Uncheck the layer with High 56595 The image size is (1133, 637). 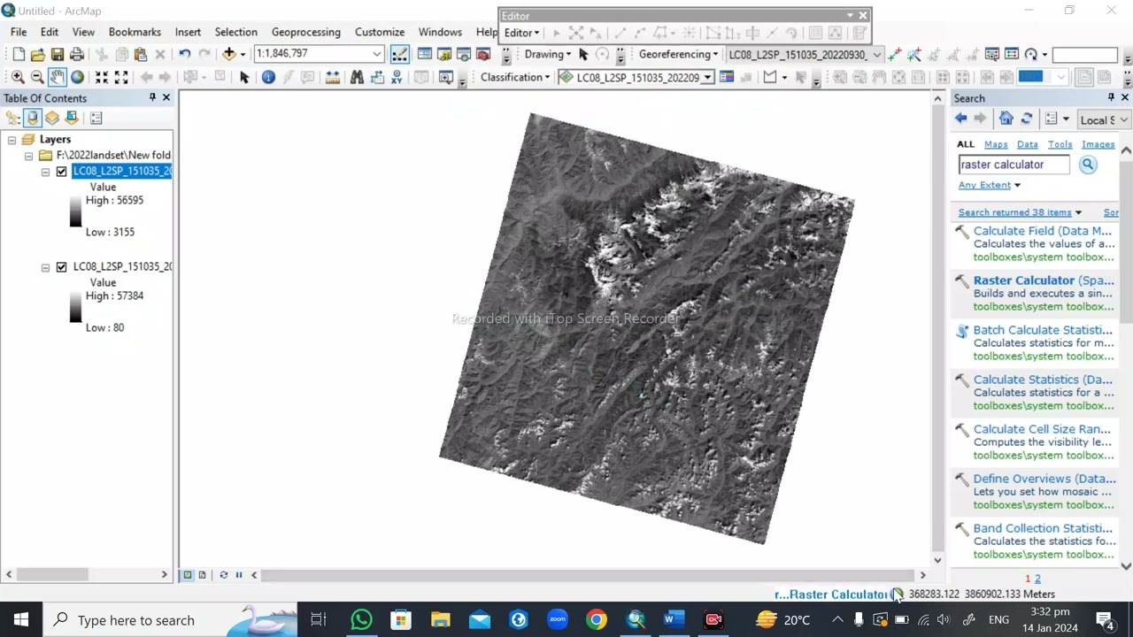[x=61, y=172]
